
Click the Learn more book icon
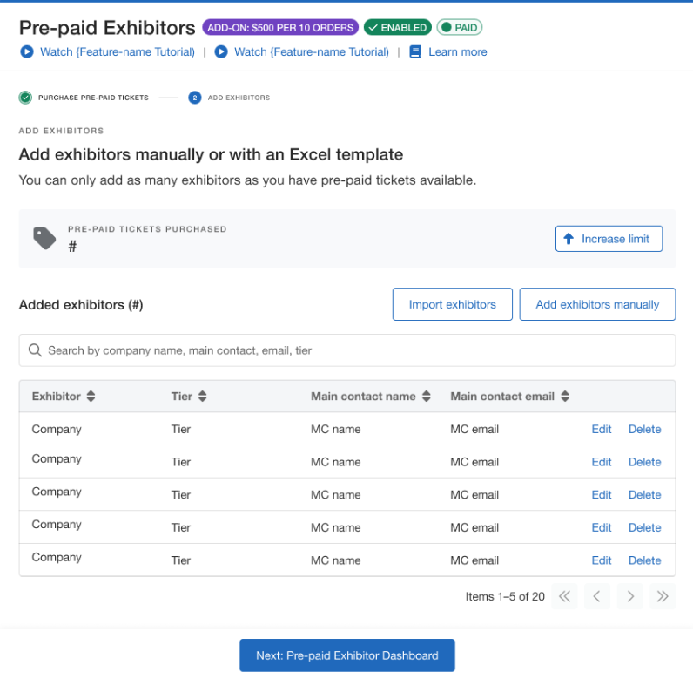[415, 52]
